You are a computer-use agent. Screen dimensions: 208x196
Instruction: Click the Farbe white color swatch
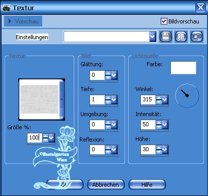click(x=183, y=68)
